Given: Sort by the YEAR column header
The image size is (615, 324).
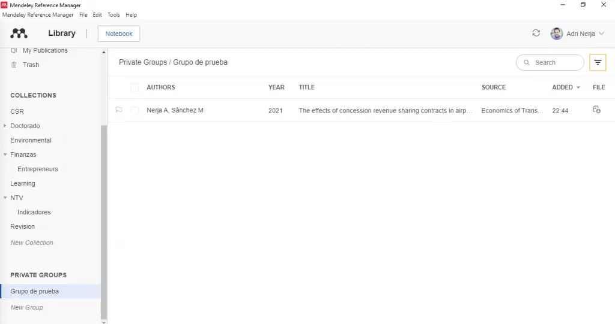Looking at the screenshot, I should pos(276,87).
